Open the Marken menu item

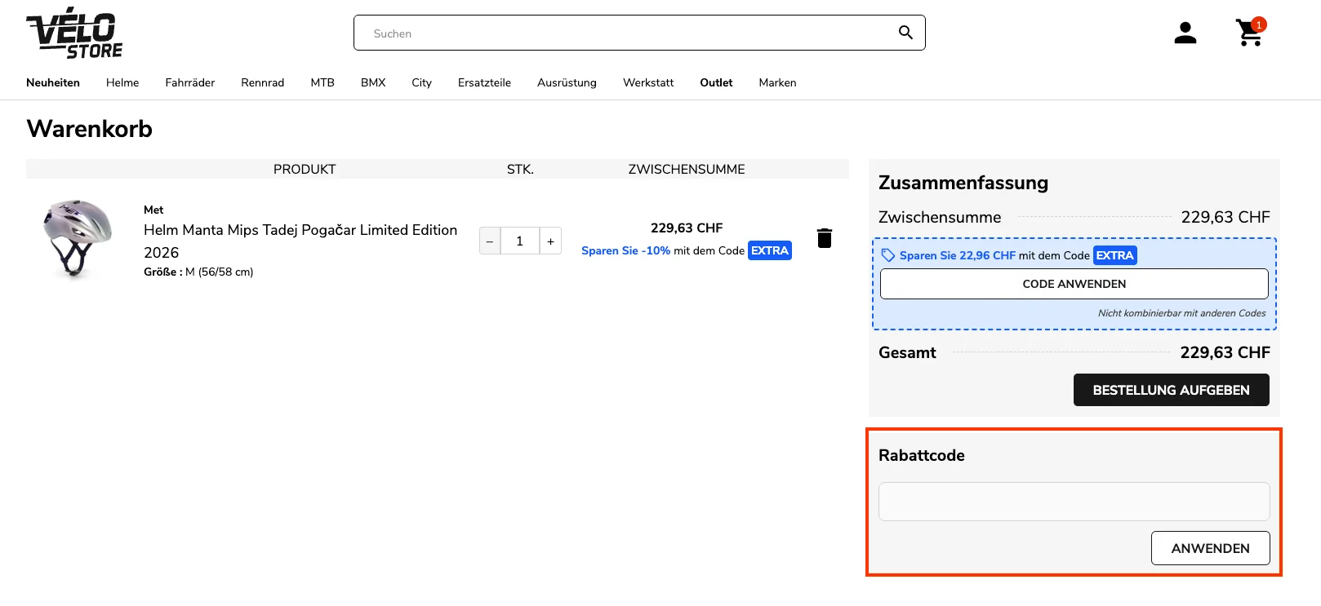click(777, 82)
